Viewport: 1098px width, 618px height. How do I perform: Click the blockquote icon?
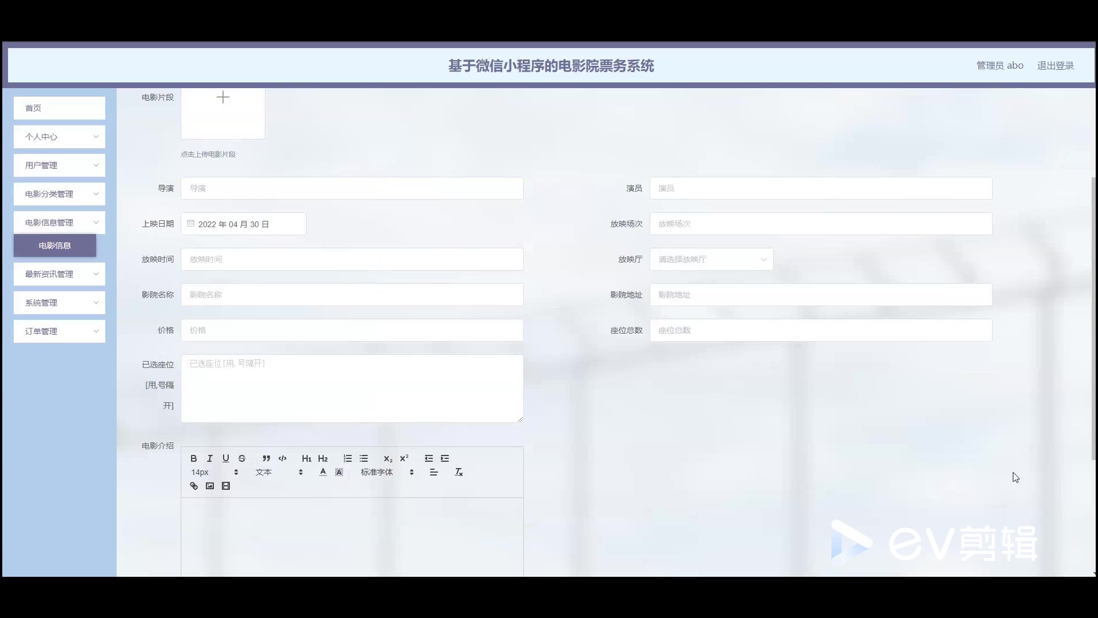pos(266,458)
